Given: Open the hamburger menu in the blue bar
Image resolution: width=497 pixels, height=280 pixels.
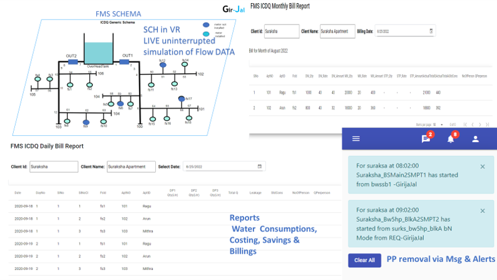Looking at the screenshot, I should [x=356, y=138].
